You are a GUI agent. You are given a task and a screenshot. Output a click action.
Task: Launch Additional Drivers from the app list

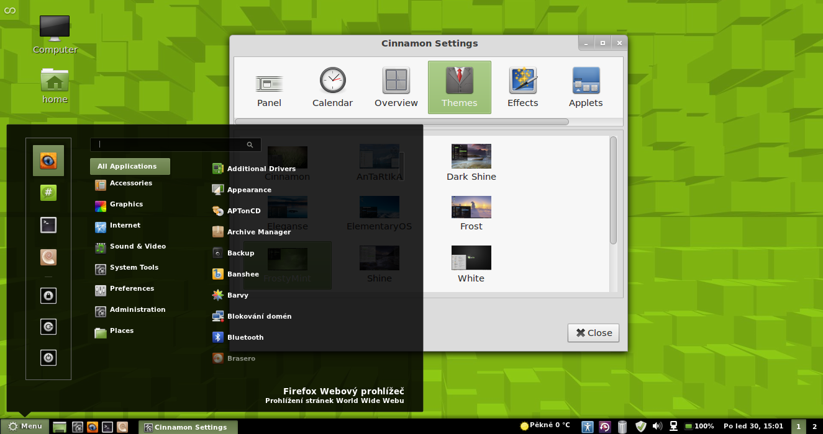pos(254,169)
